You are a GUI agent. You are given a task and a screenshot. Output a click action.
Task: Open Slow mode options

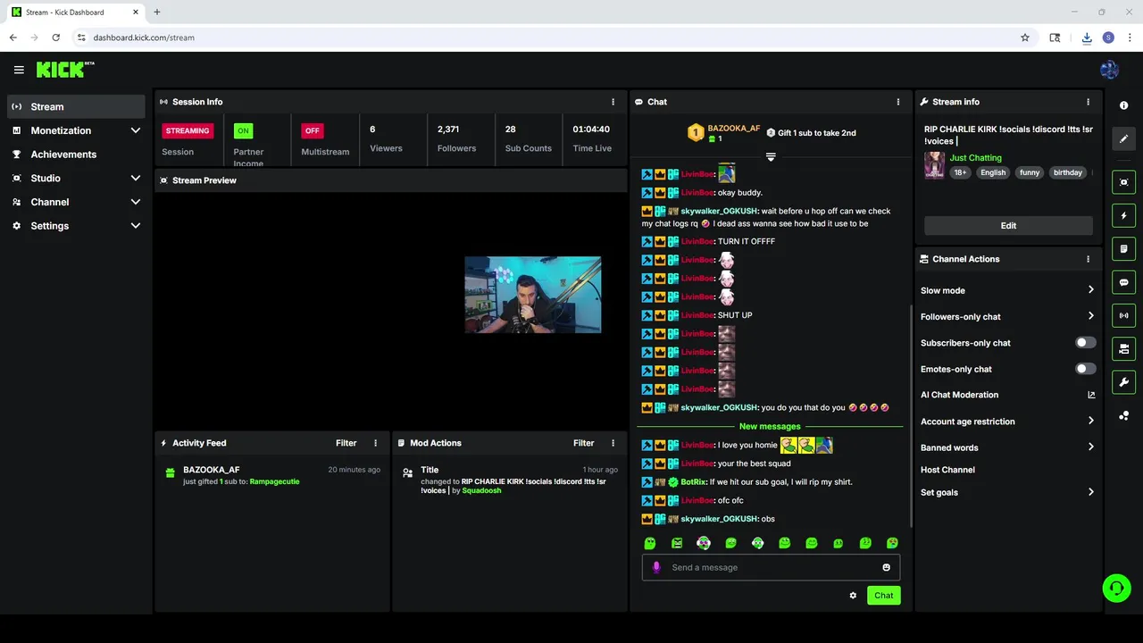[x=1008, y=290]
